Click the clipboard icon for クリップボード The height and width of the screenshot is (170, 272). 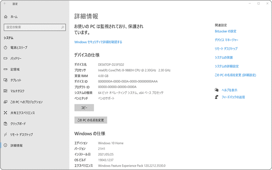pos(6,124)
